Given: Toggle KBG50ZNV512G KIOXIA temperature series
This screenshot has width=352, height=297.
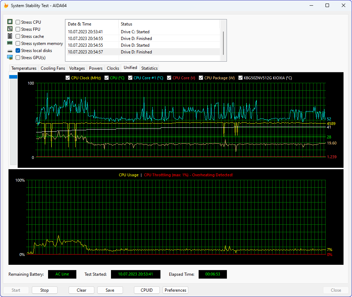Looking at the screenshot, I should tap(241, 78).
